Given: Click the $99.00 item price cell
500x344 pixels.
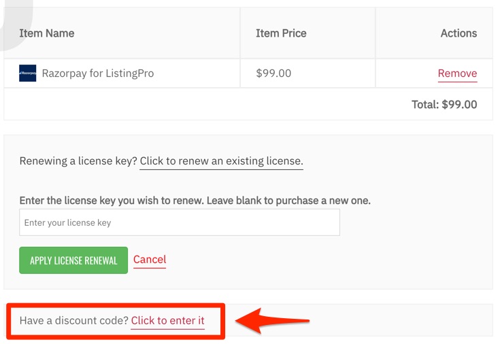Looking at the screenshot, I should click(273, 73).
